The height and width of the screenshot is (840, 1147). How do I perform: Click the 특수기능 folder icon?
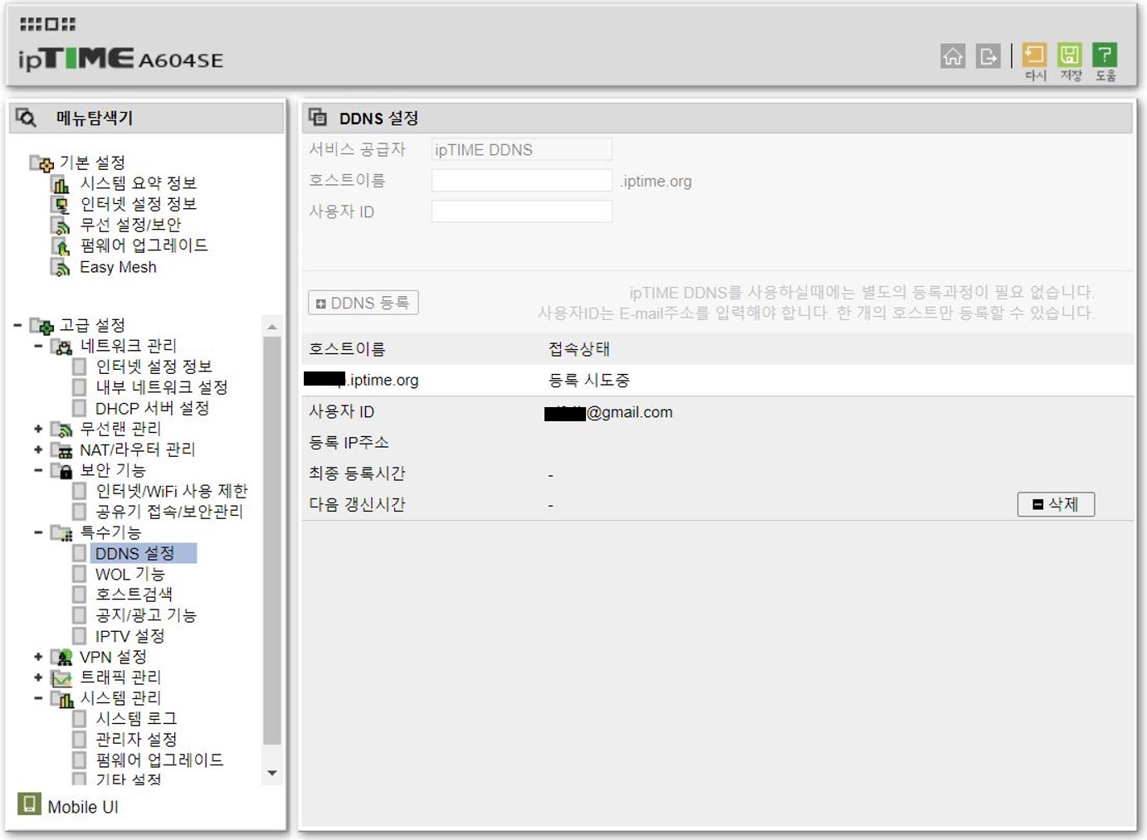(x=61, y=533)
